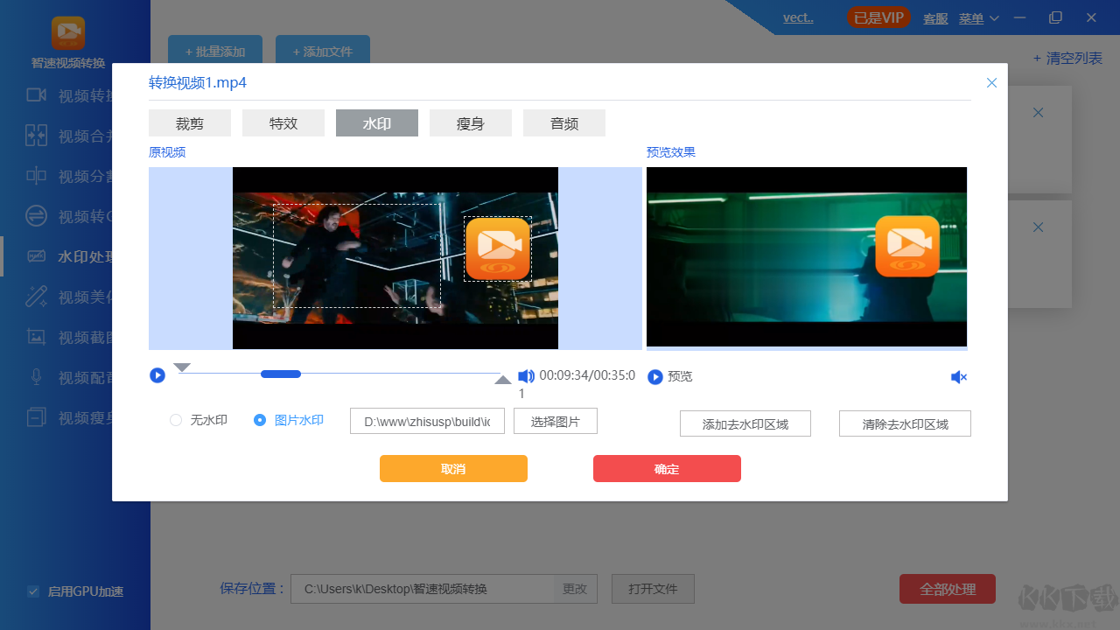Viewport: 1120px width, 630px height.
Task: Switch to the 特效 tab
Action: click(283, 122)
